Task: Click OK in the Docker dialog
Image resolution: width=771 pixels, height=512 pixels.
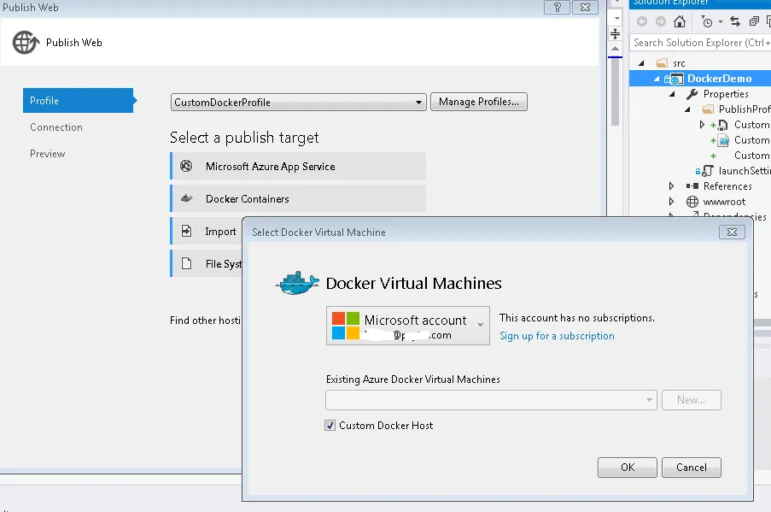Action: [628, 468]
